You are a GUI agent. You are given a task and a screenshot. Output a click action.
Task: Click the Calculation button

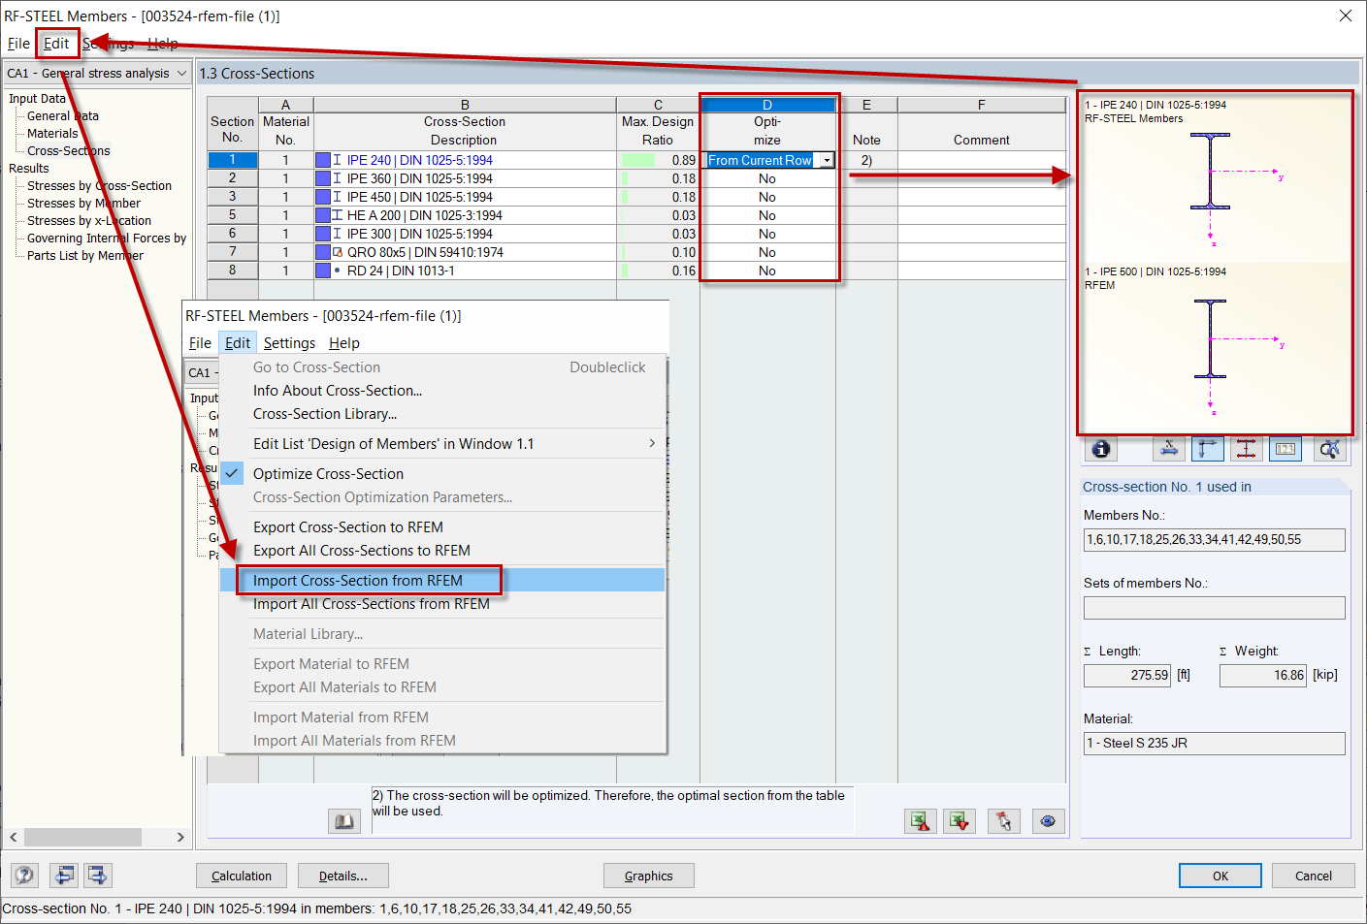click(x=242, y=876)
